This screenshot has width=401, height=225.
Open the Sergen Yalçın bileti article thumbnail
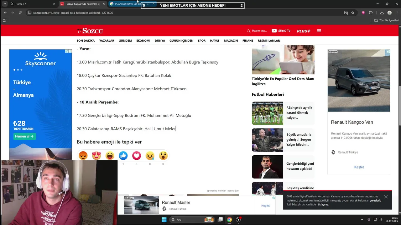coord(267,140)
